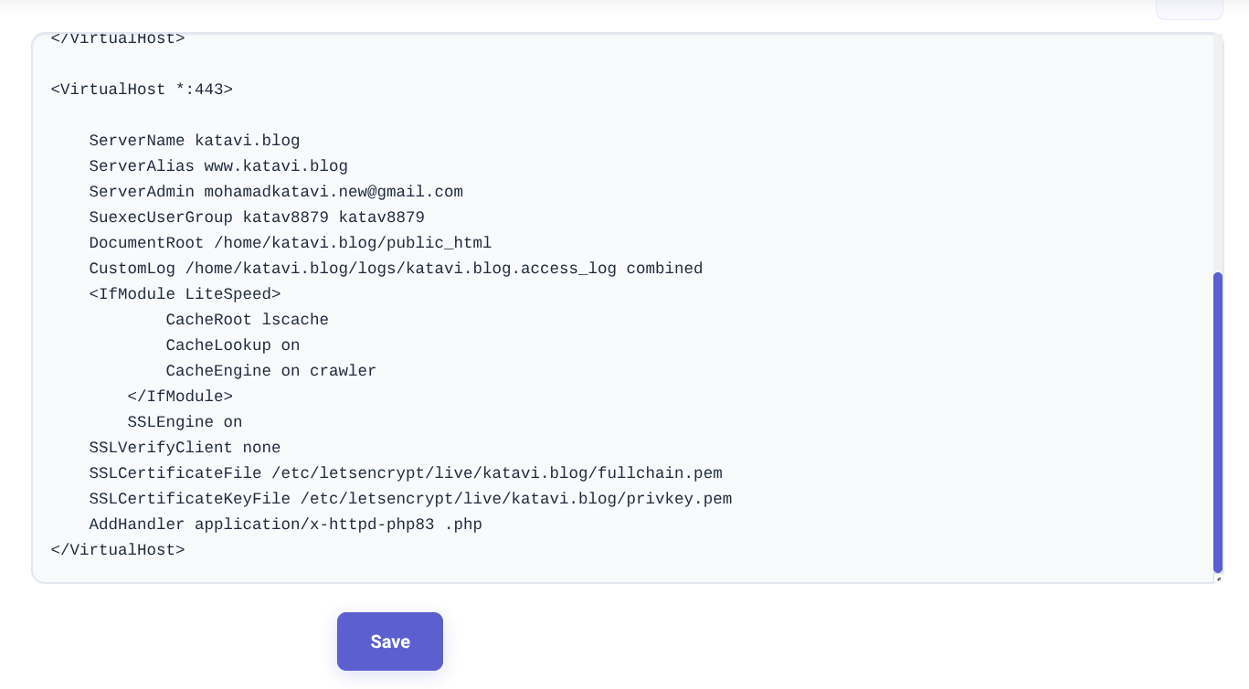Click the ServerAdmin email address line
Screen dimensions: 1249x689
tap(275, 192)
